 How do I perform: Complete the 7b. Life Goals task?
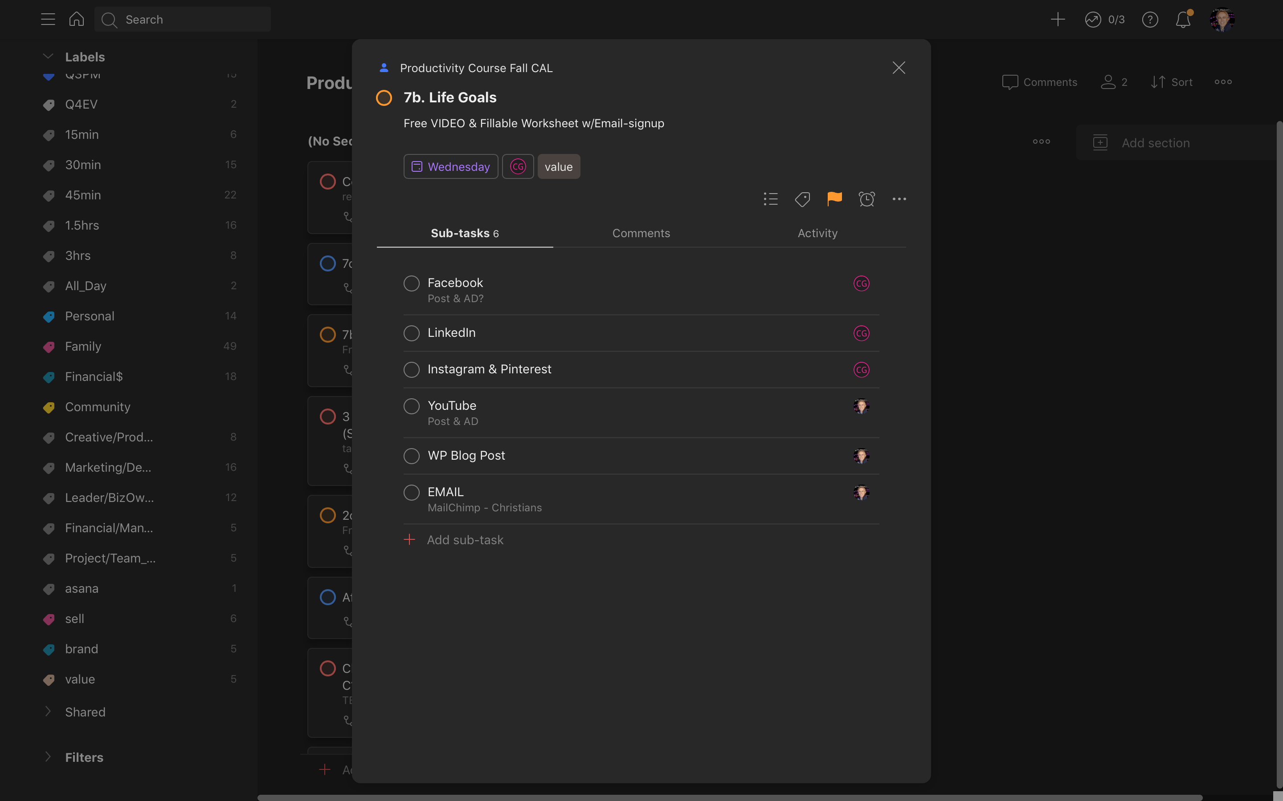pyautogui.click(x=384, y=97)
